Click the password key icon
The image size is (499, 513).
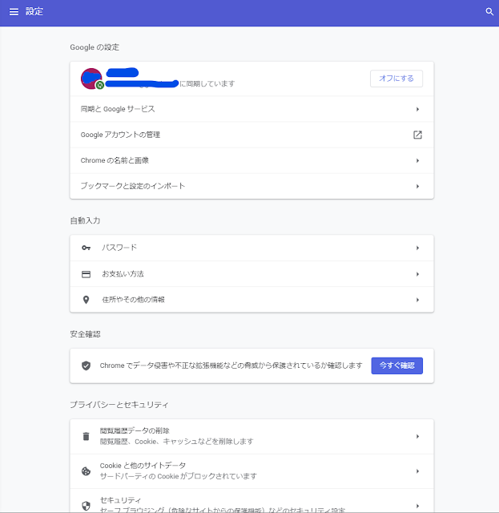coord(86,248)
